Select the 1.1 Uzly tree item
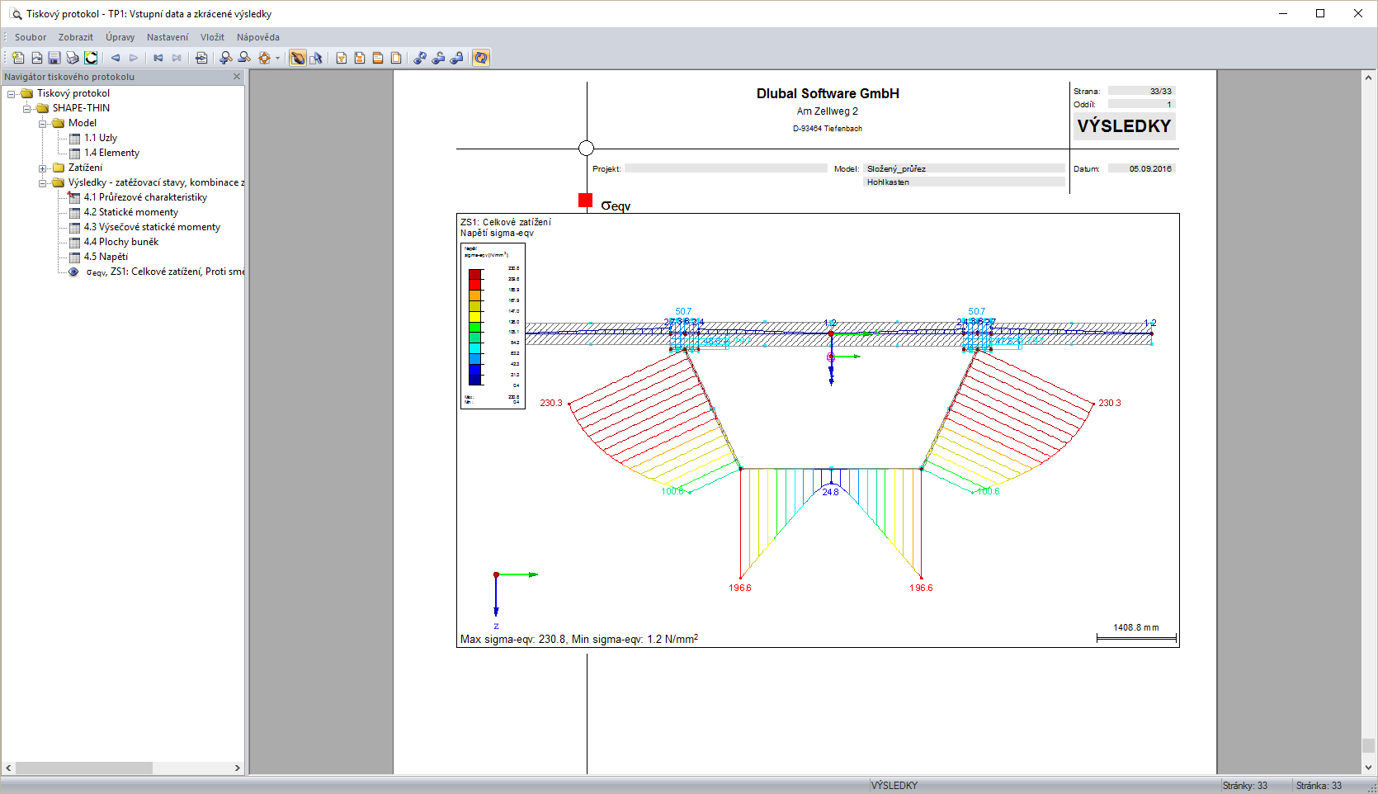 coord(101,138)
